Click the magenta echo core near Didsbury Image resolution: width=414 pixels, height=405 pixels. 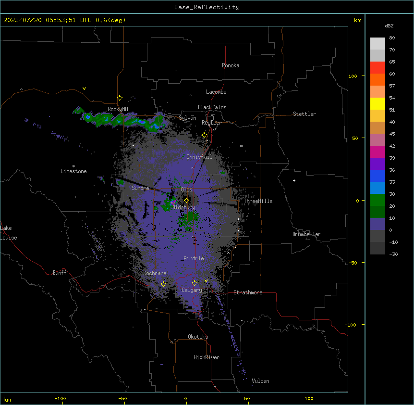[x=173, y=203]
